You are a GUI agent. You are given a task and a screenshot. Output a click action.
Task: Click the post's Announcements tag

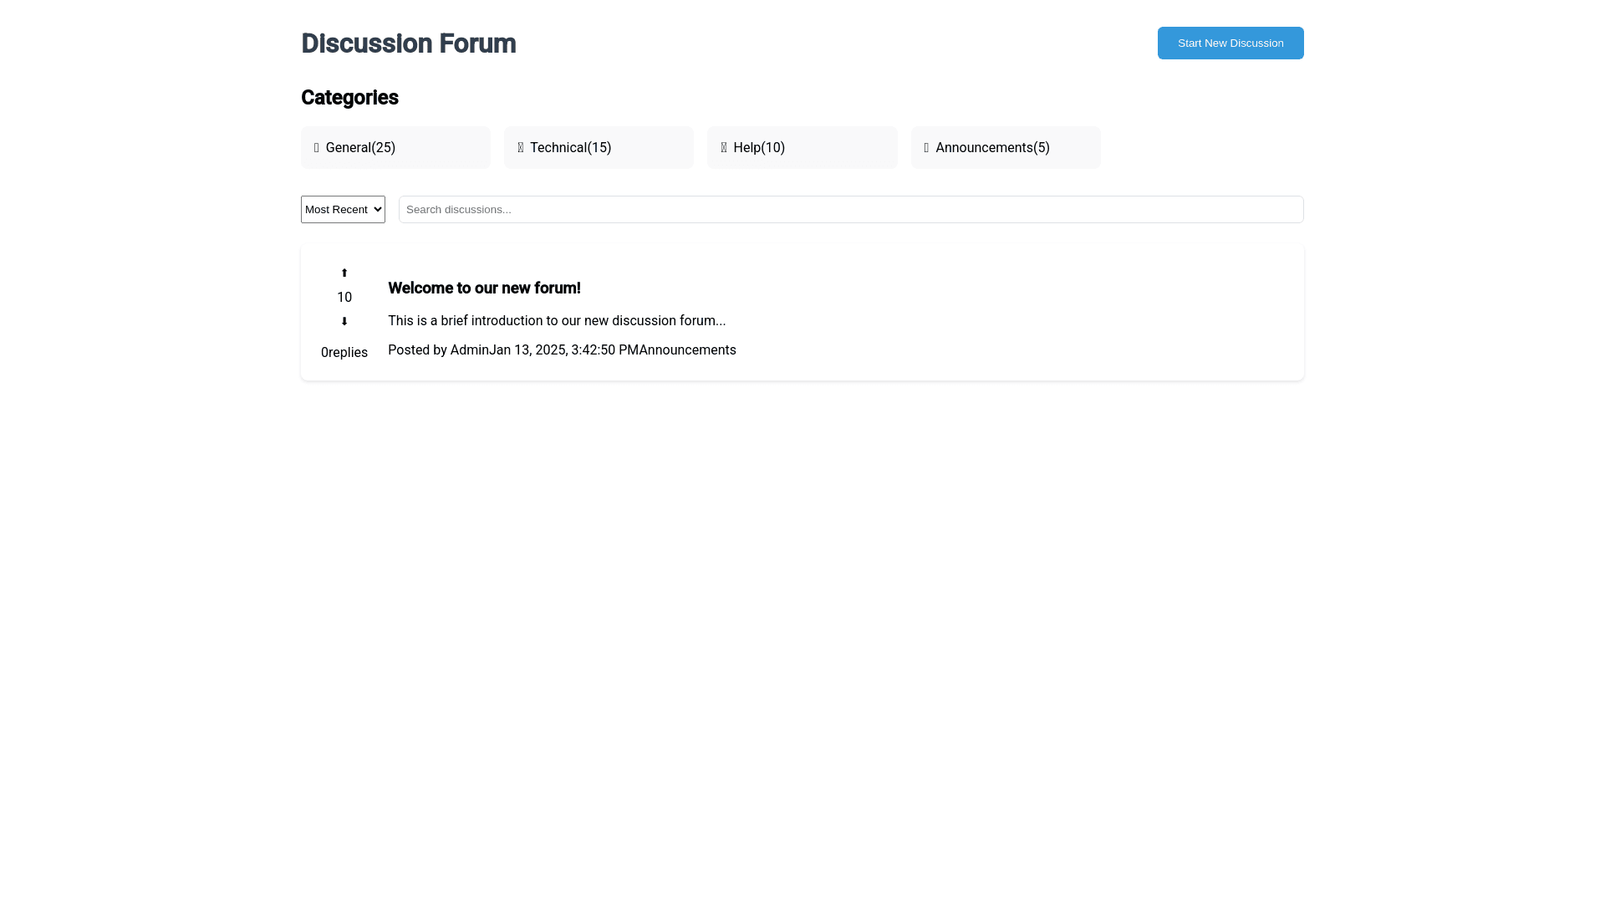click(687, 350)
